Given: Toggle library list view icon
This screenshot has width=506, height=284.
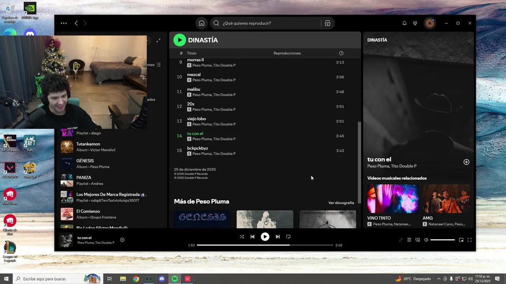Looking at the screenshot, I should [x=159, y=65].
